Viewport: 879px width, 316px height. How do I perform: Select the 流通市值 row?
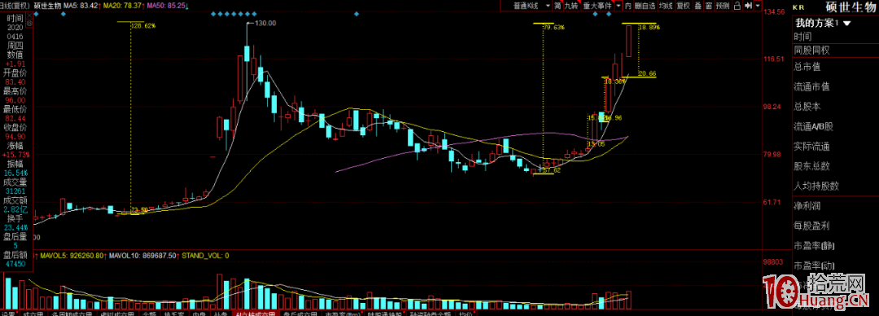coord(835,86)
